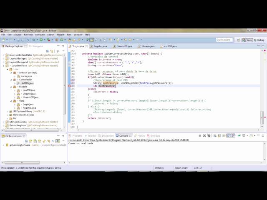Maximize the Package Explorer view

tap(63, 46)
